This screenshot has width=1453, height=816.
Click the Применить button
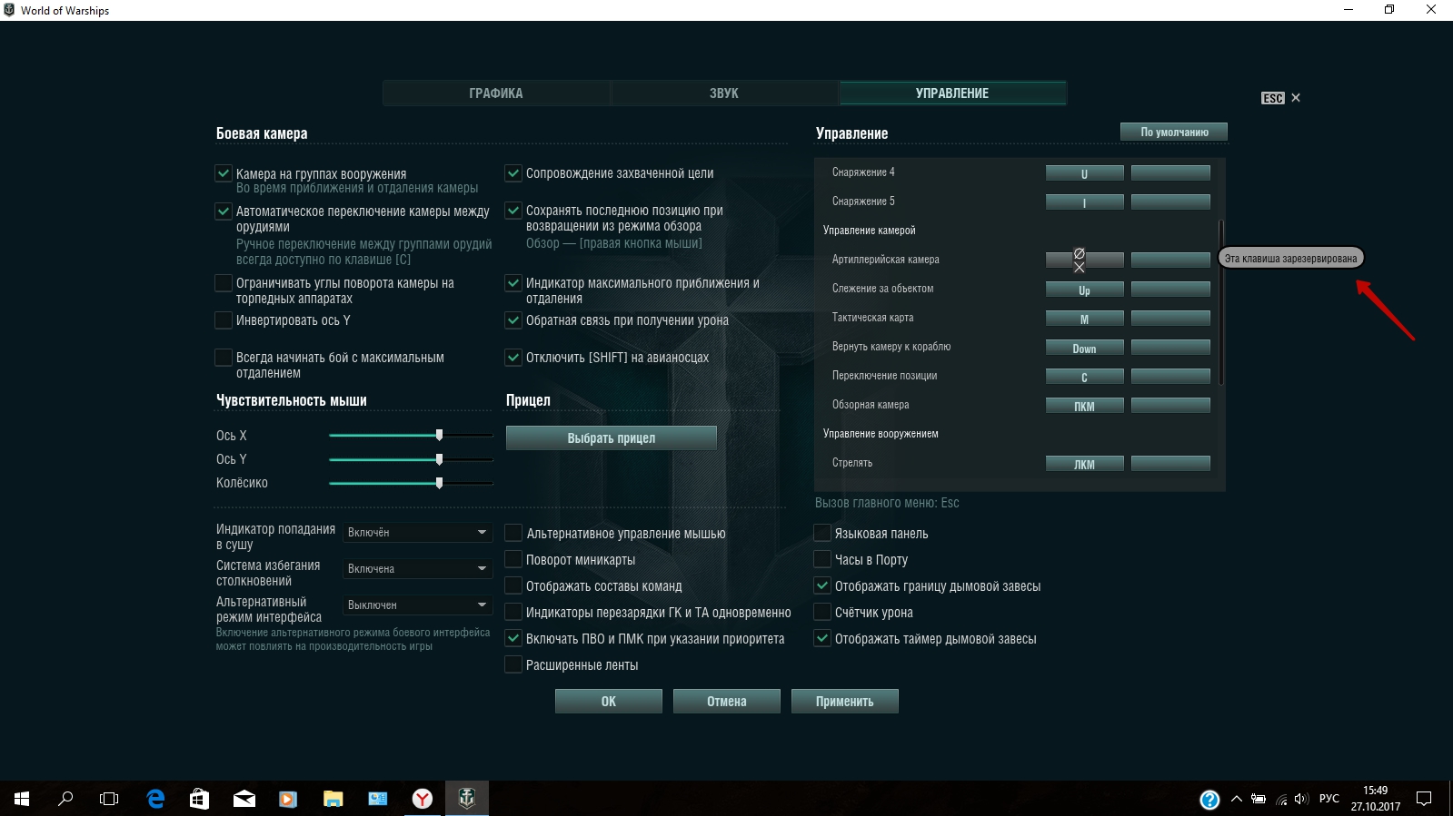pos(844,702)
